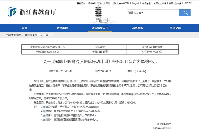This screenshot has height=133, width=199.
Task: Set font size to 中 (medium)
Action: (x=141, y=71)
